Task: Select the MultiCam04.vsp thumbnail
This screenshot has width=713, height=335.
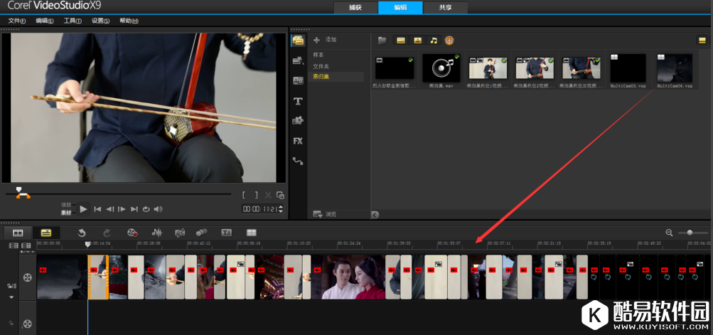Action: [x=674, y=68]
